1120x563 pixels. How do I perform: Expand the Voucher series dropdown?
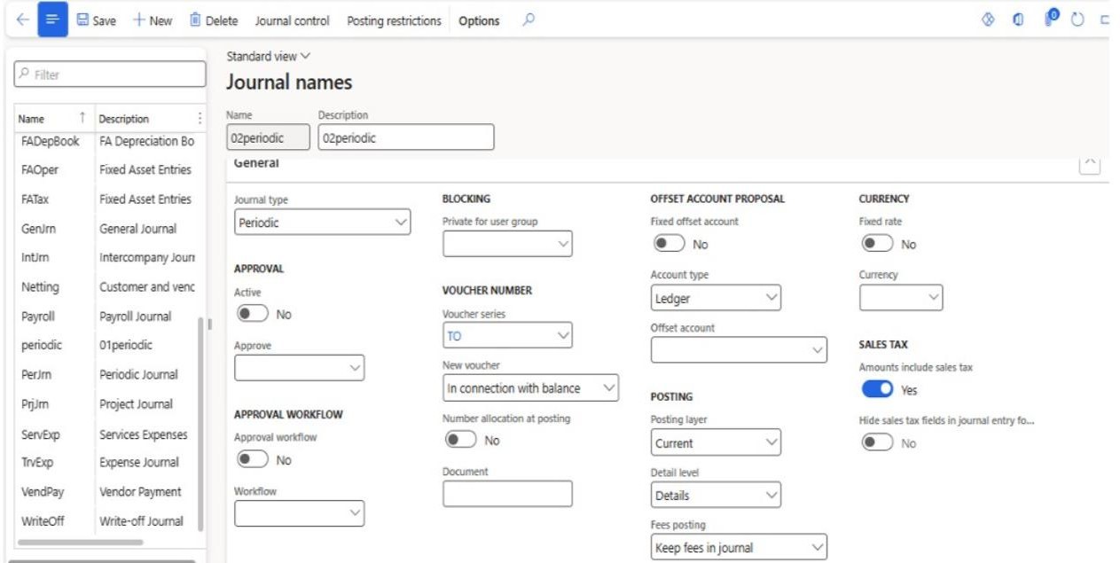pyautogui.click(x=507, y=335)
